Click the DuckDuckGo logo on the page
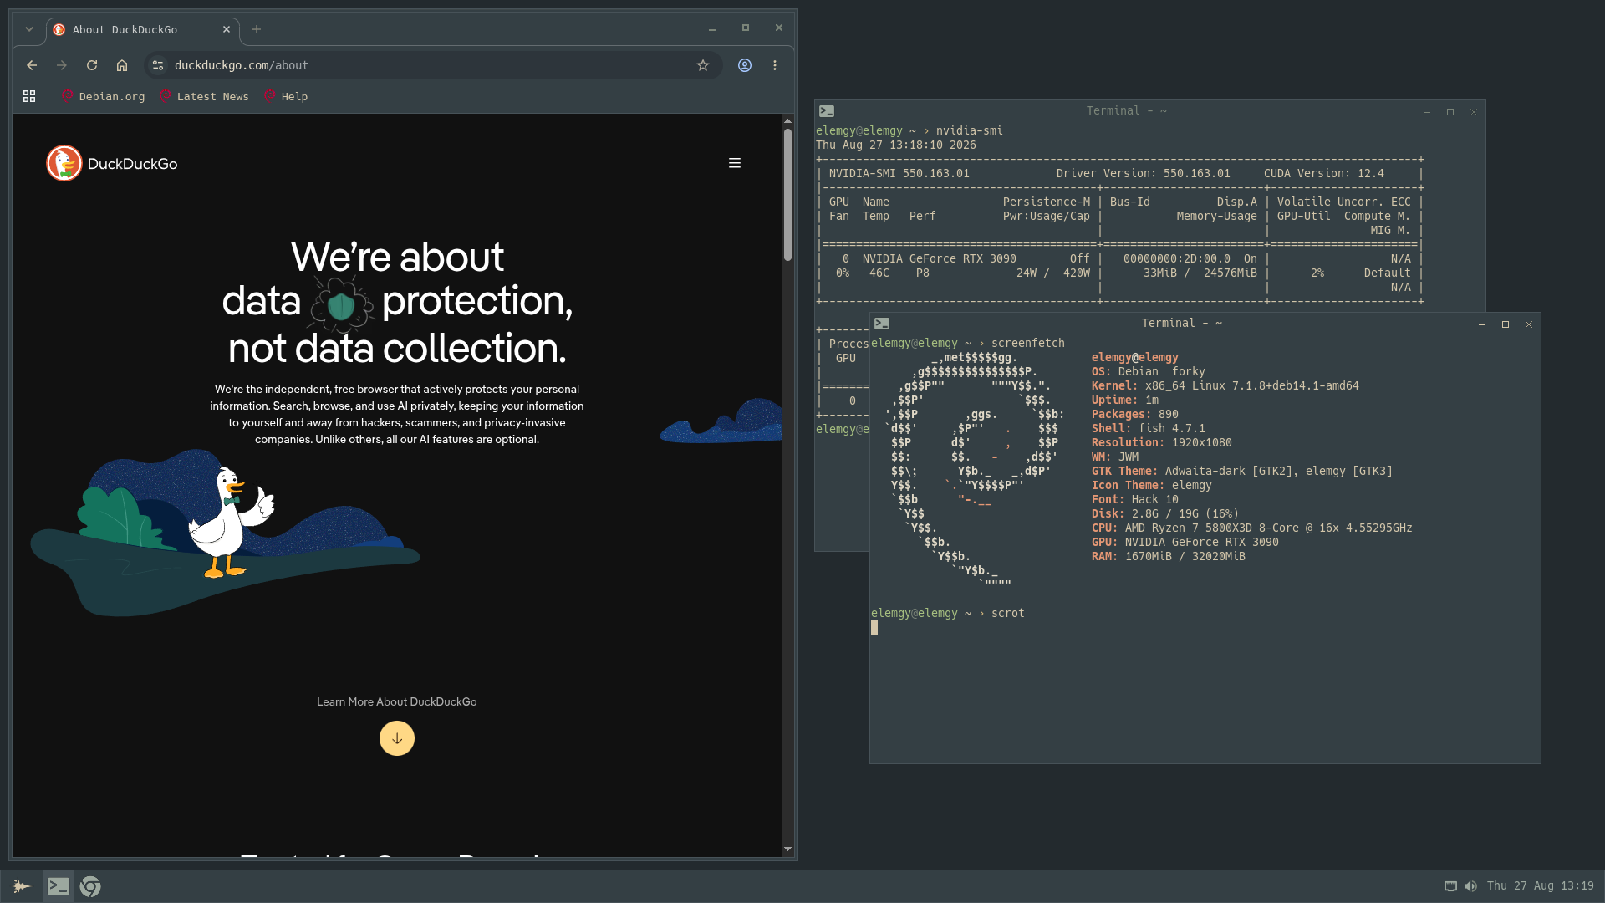The width and height of the screenshot is (1605, 903). point(112,163)
